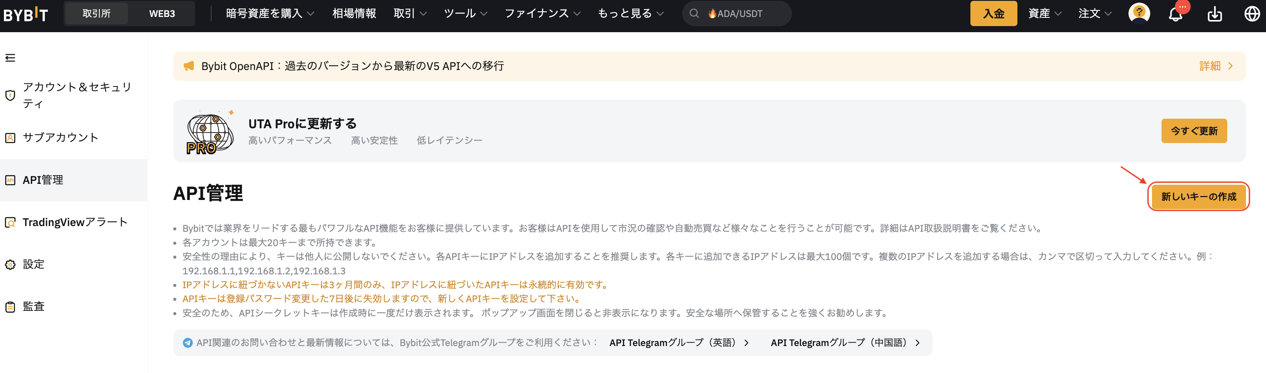The height and width of the screenshot is (373, 1266).
Task: Click the UTA Proに更新する heading
Action: 302,123
